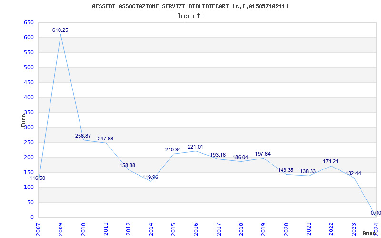The height and width of the screenshot is (238, 381).
Task: Click the y-axis value 250
Action: [29, 142]
